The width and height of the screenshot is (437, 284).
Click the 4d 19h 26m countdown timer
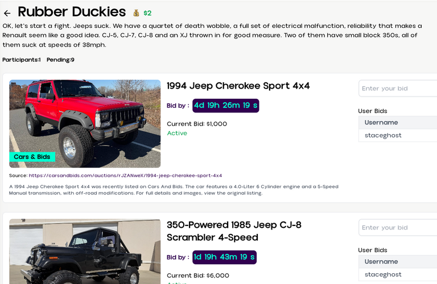pyautogui.click(x=225, y=105)
